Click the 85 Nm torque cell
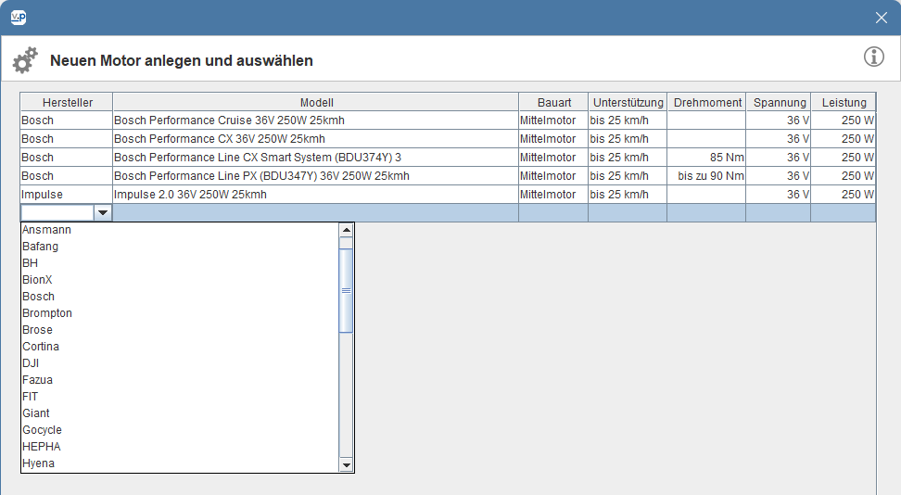Image resolution: width=901 pixels, height=495 pixels. 706,157
